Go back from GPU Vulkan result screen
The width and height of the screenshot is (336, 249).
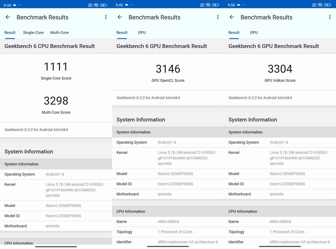click(x=232, y=17)
